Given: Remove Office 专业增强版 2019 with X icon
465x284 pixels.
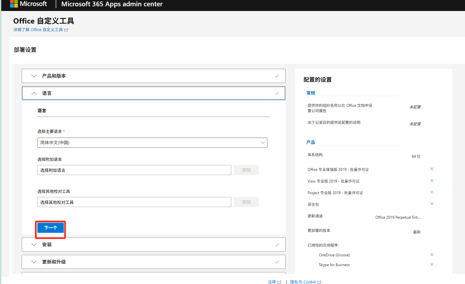Looking at the screenshot, I should pos(432,169).
